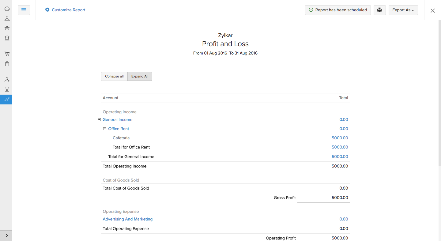Click Customize Report link

(x=65, y=10)
